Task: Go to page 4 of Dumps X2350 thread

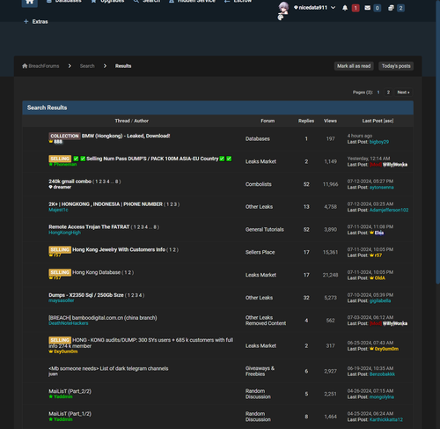Action: point(140,295)
